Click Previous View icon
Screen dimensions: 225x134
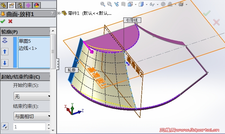(x=117, y=4)
